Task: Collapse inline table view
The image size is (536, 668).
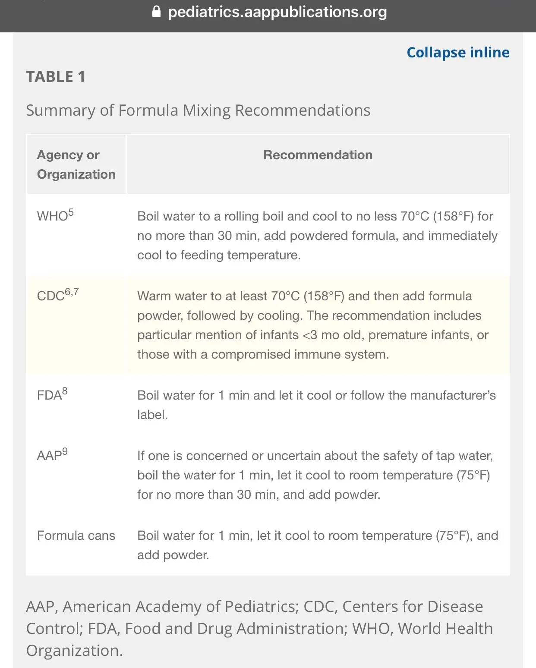Action: click(x=458, y=52)
